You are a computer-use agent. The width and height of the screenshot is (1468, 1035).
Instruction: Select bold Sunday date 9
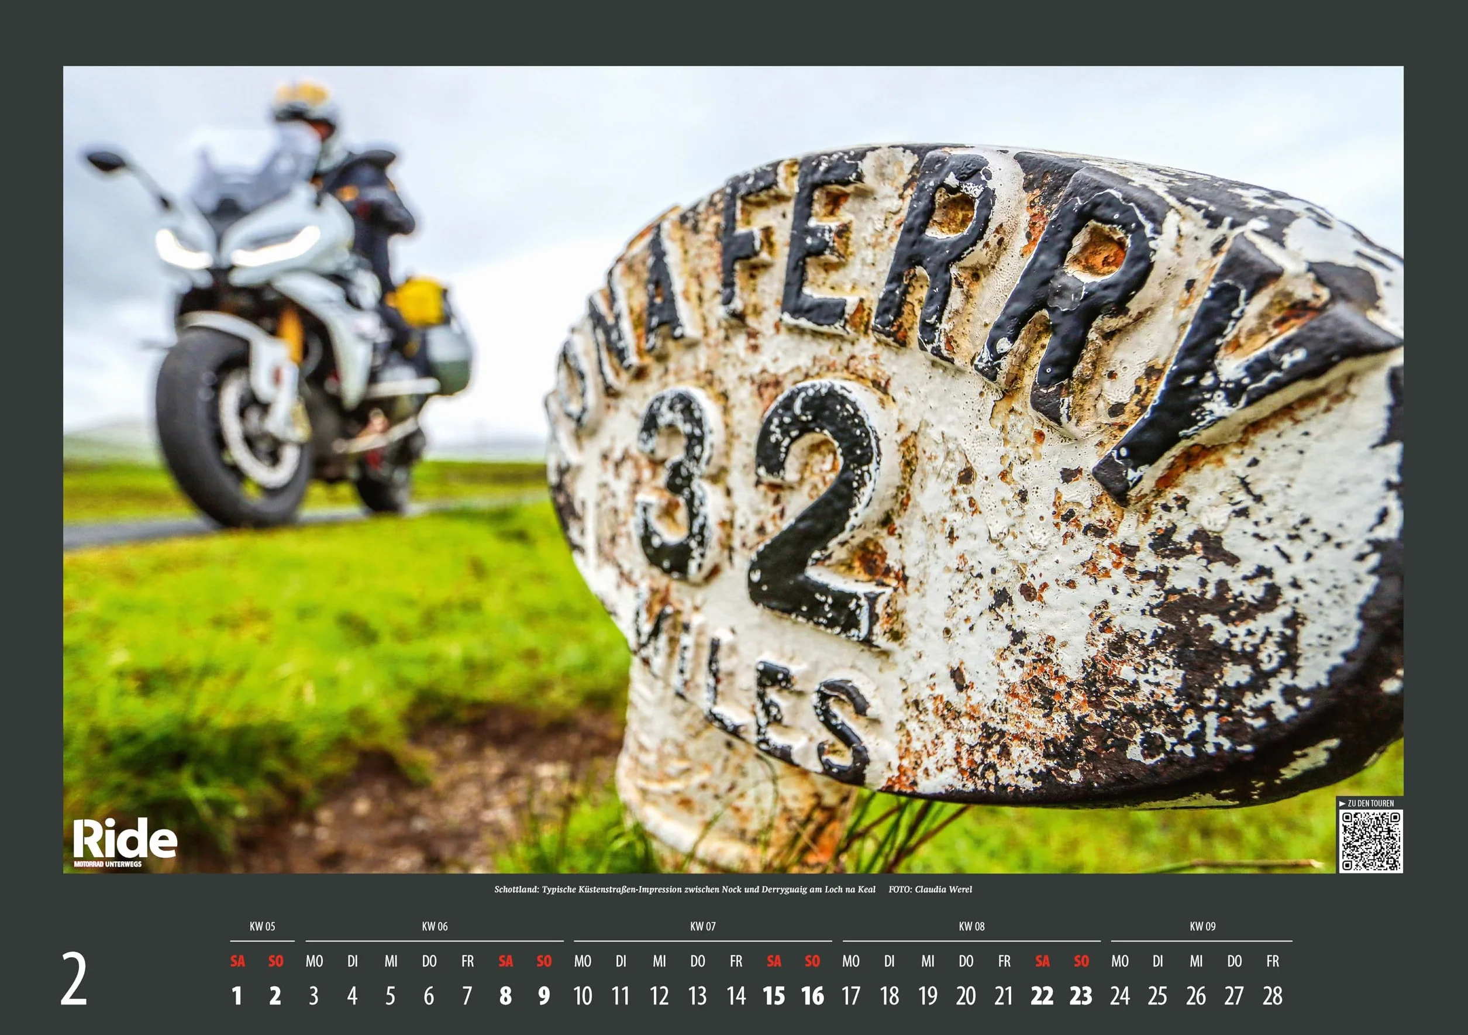(x=544, y=996)
